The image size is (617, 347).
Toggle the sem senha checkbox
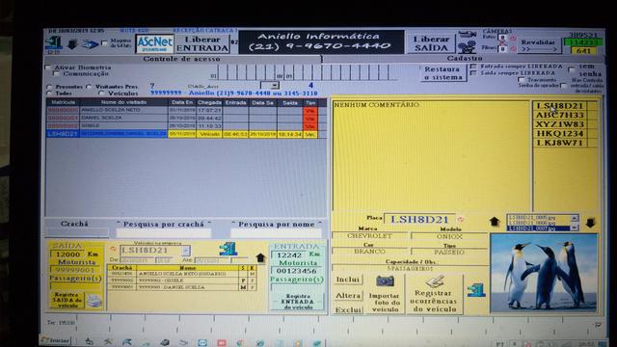572,69
